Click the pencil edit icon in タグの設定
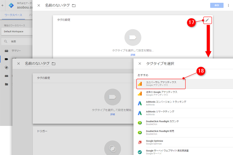The width and height of the screenshot is (233, 155). coord(207,20)
